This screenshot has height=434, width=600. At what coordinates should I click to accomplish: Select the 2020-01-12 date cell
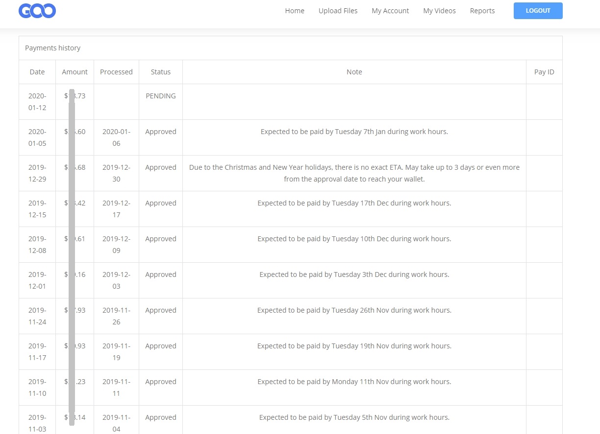pyautogui.click(x=37, y=102)
